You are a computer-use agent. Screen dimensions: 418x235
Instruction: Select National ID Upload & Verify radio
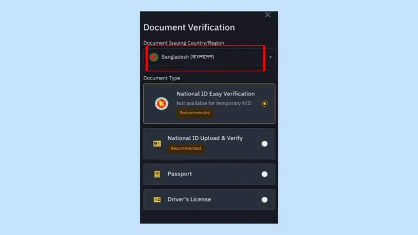pyautogui.click(x=265, y=144)
